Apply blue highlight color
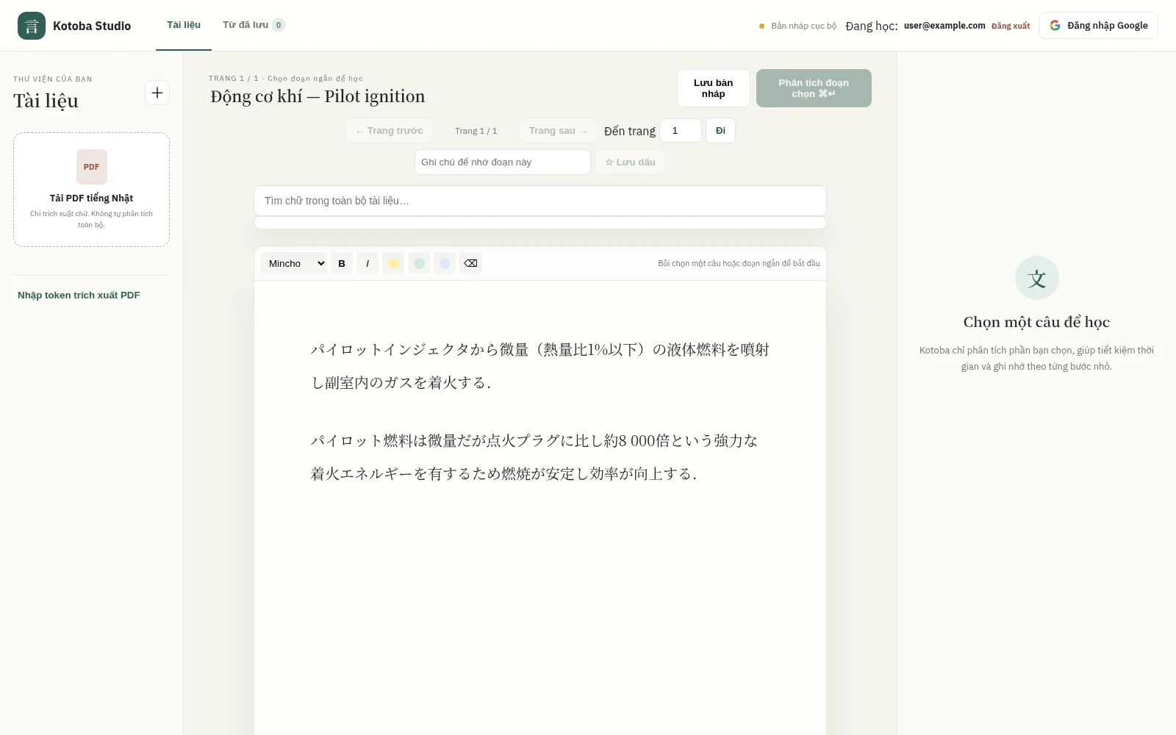 (445, 263)
